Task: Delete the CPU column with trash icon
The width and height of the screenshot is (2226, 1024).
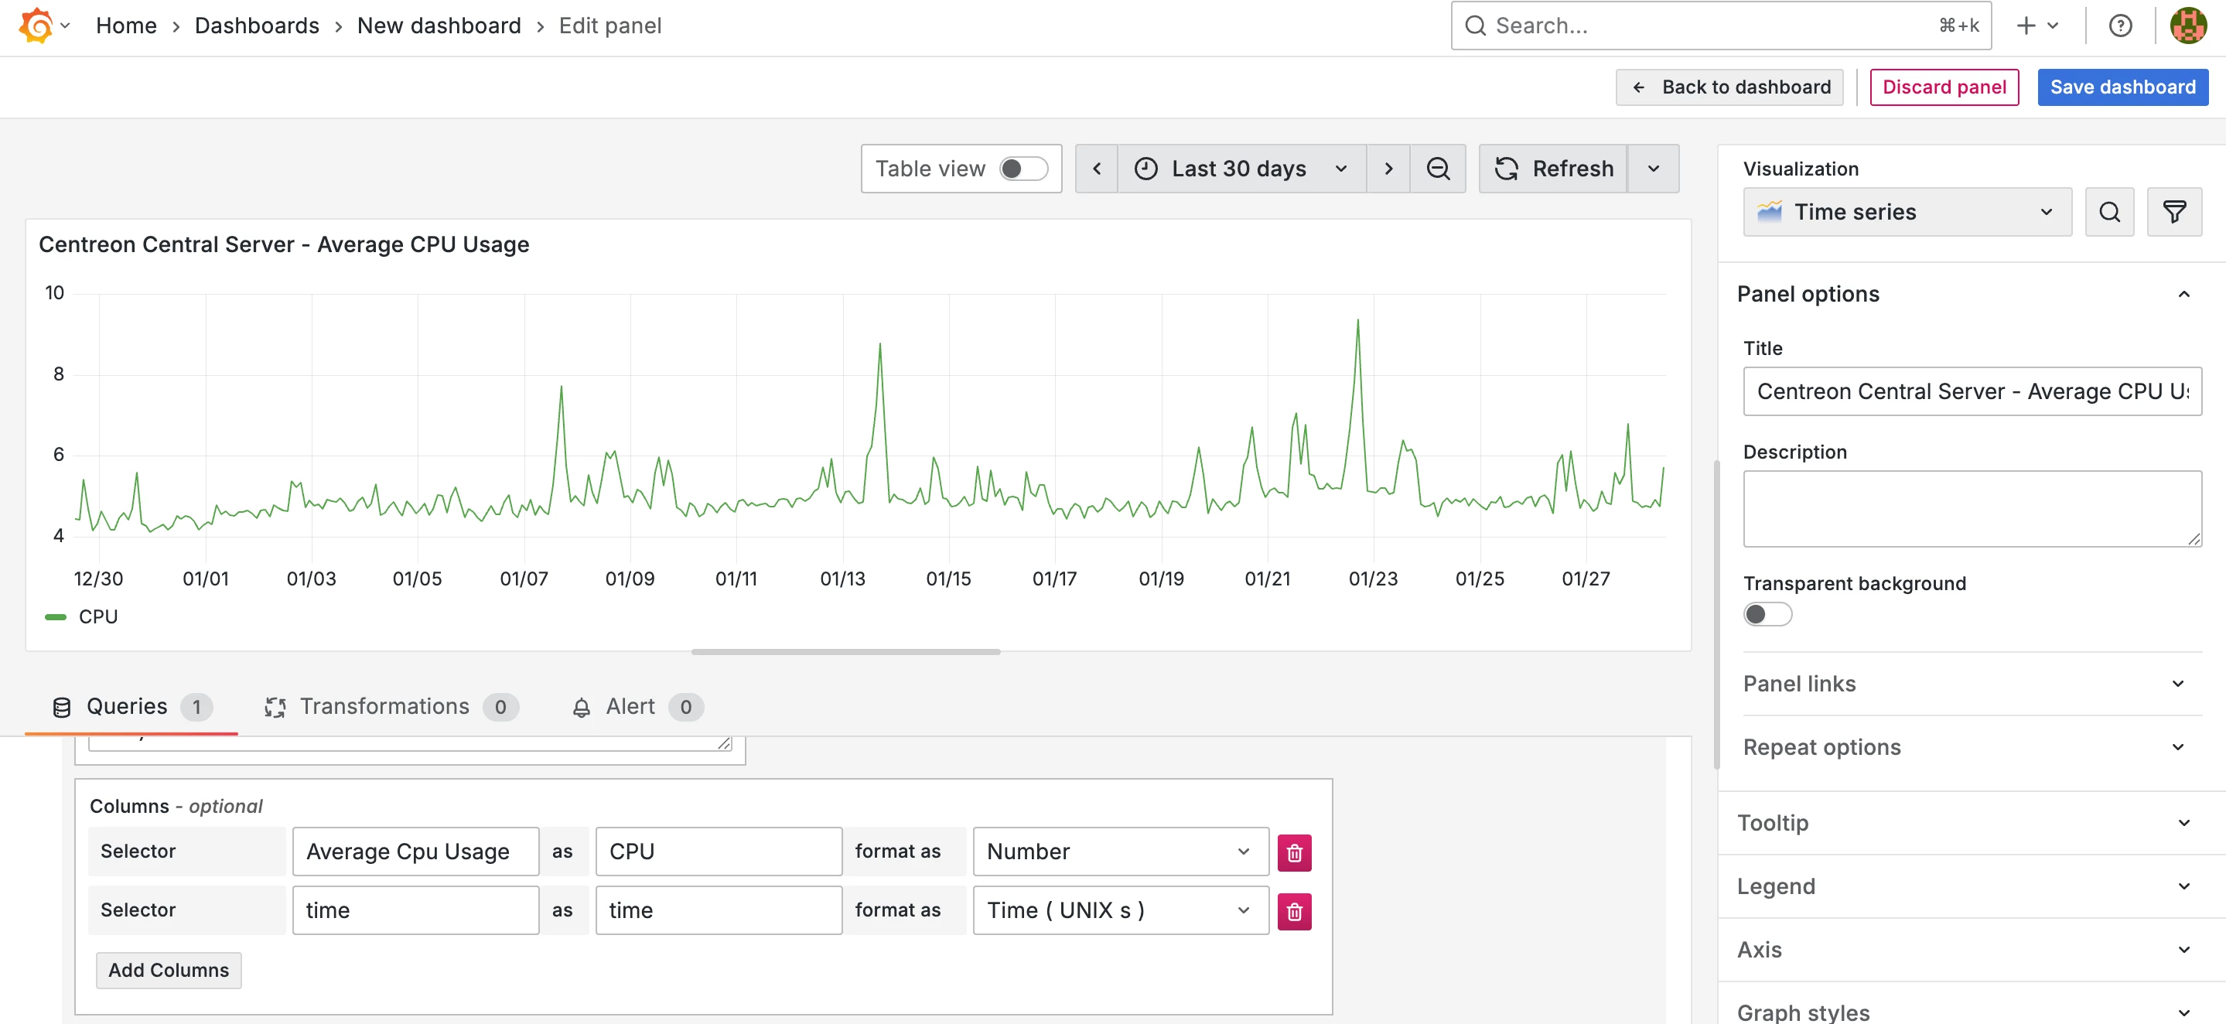Action: [1294, 852]
